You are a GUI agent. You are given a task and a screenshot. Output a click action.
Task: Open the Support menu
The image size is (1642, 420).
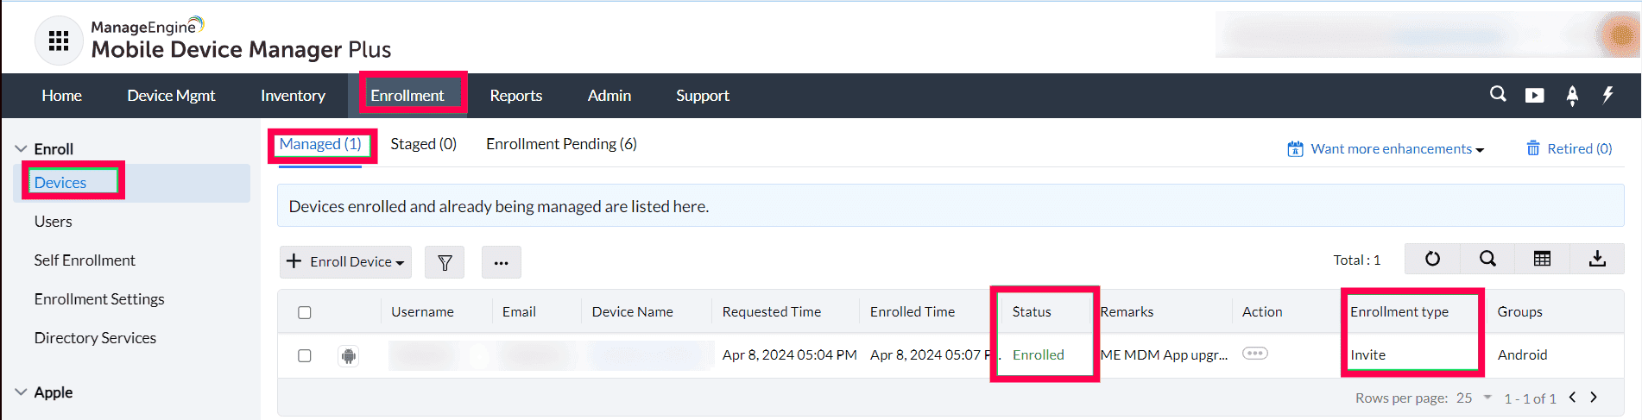(702, 96)
